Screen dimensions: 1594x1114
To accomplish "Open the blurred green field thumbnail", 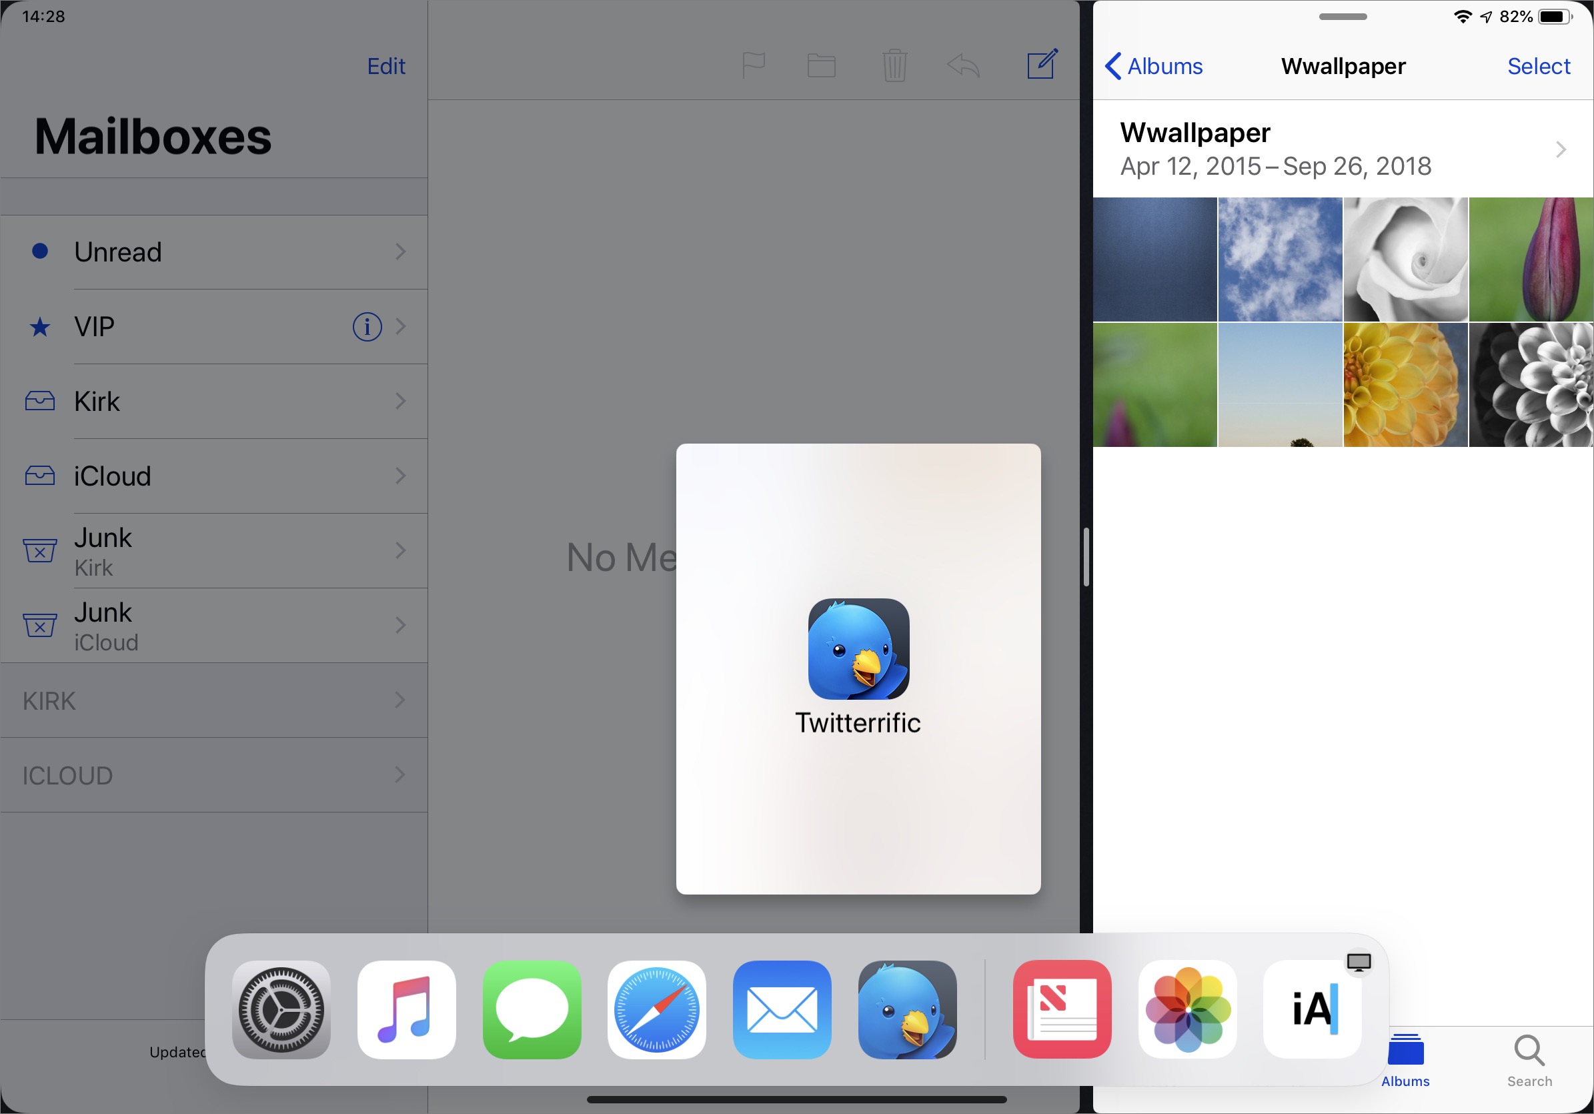I will [x=1155, y=385].
